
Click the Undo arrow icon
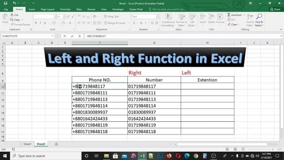click(14, 3)
